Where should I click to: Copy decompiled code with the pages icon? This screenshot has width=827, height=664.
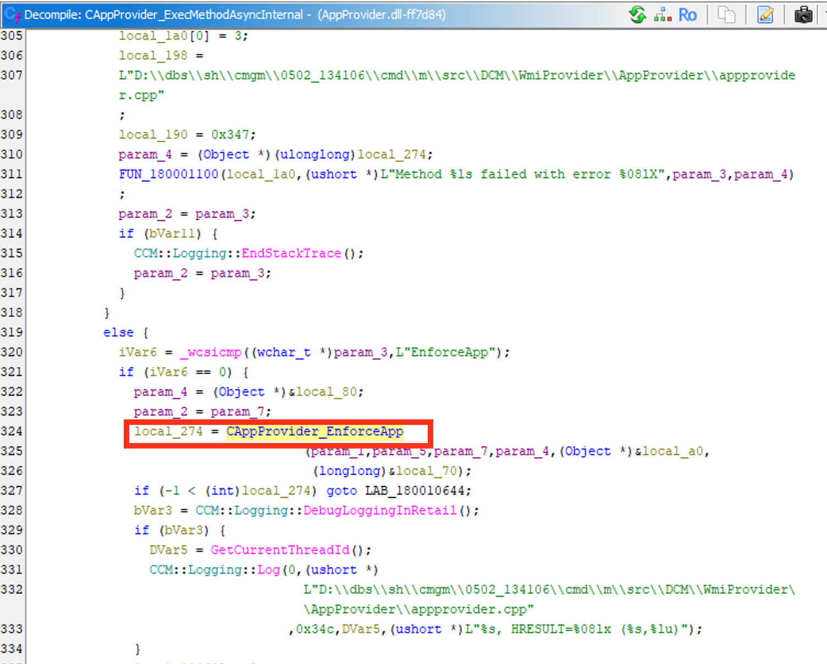click(726, 14)
